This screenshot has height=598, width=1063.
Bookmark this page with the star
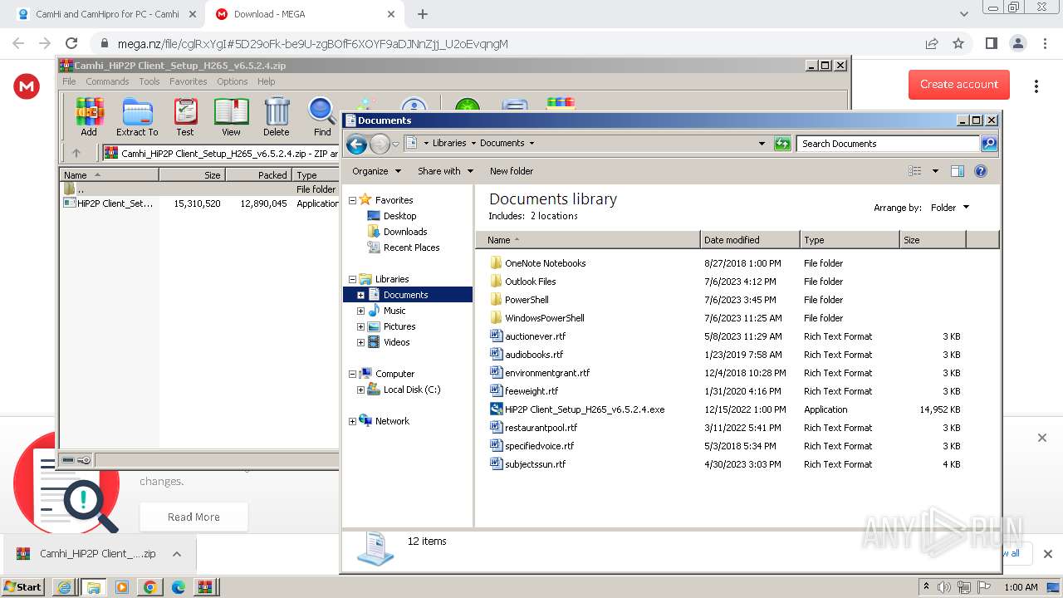point(958,43)
